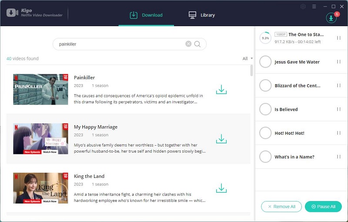The height and width of the screenshot is (222, 348).
Task: Select the My Happy Marriage title
Action: click(96, 127)
